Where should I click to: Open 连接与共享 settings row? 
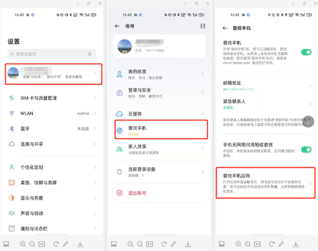point(52,144)
